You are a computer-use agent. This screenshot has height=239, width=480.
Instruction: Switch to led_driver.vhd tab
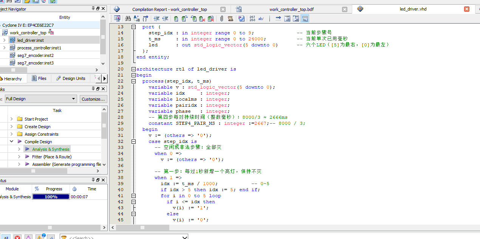[413, 9]
